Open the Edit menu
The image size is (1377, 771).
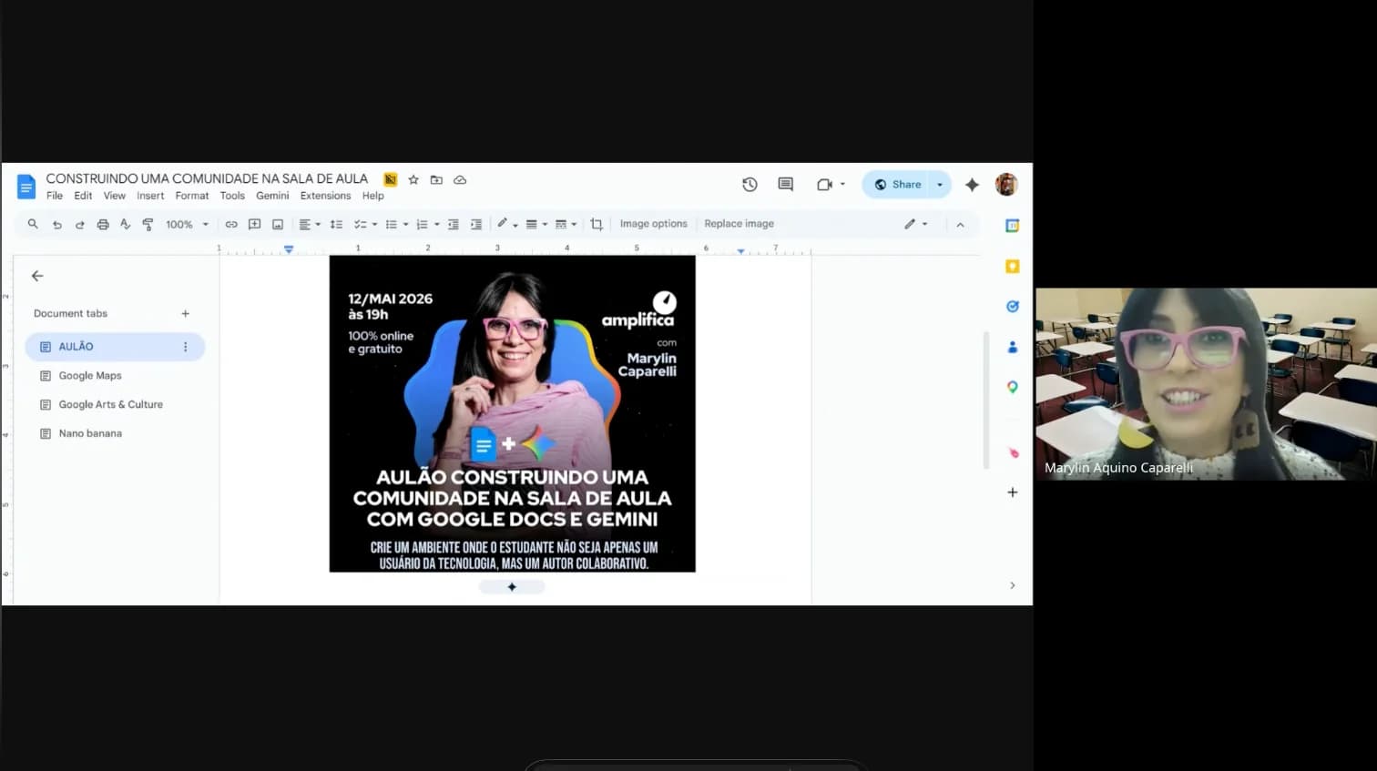pos(83,196)
